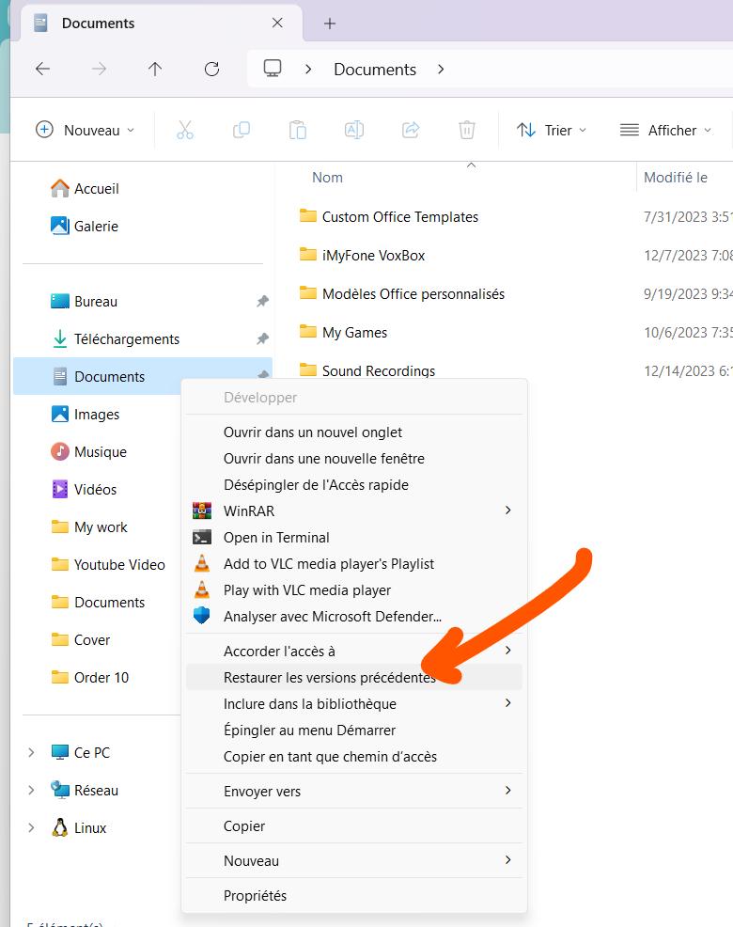Close the Documents tab

[277, 23]
